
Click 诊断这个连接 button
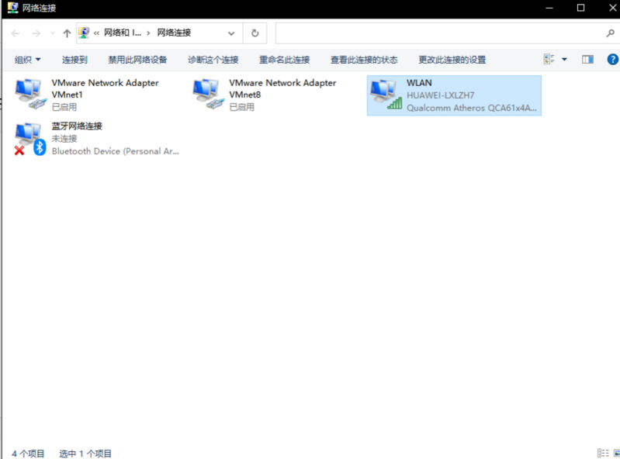(213, 60)
